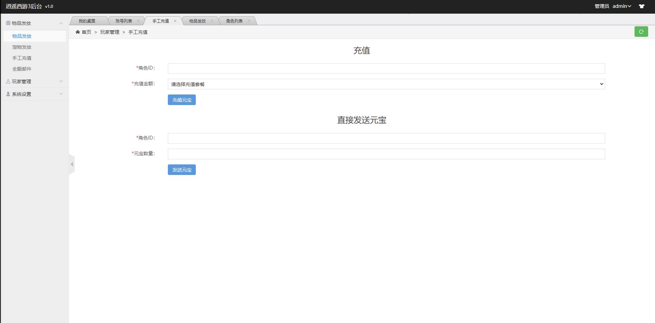655x323 pixels.
Task: Click the home icon in the breadcrumb
Action: [x=78, y=31]
